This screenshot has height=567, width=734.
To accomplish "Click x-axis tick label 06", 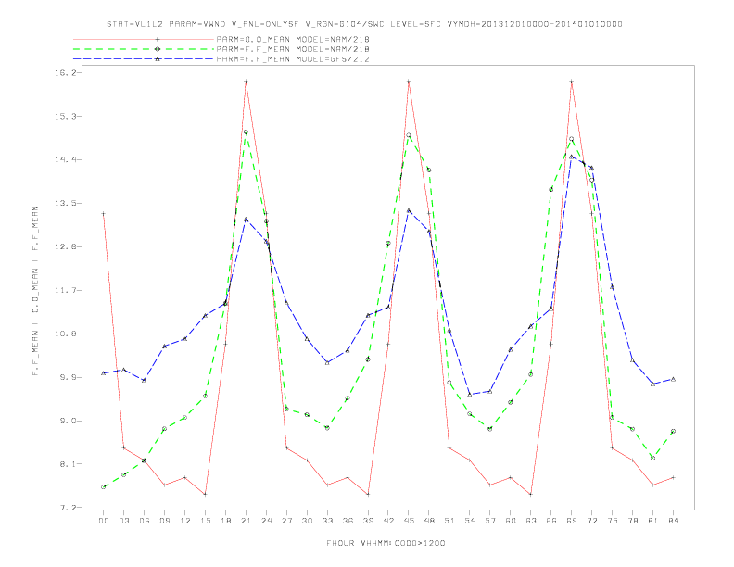I will pos(145,521).
